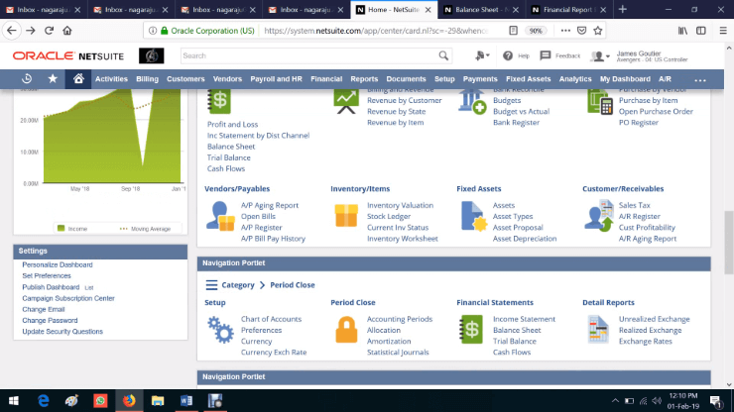Open the Recent Records clock icon
734x412 pixels.
pos(27,78)
